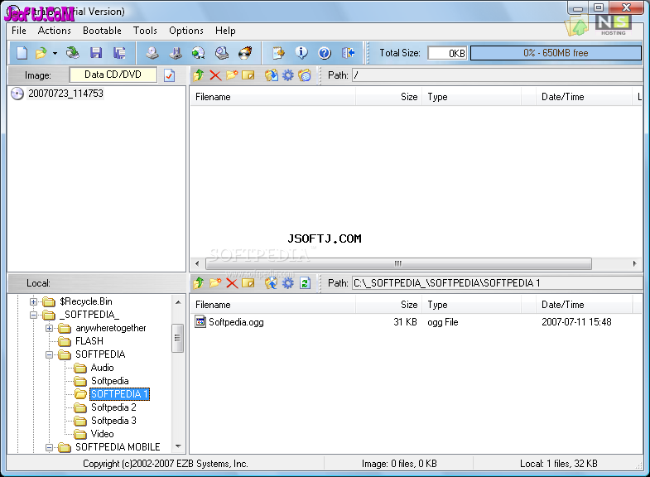Click the image pane horizontal scrollbar thumb
The height and width of the screenshot is (477, 650).
(x=398, y=263)
